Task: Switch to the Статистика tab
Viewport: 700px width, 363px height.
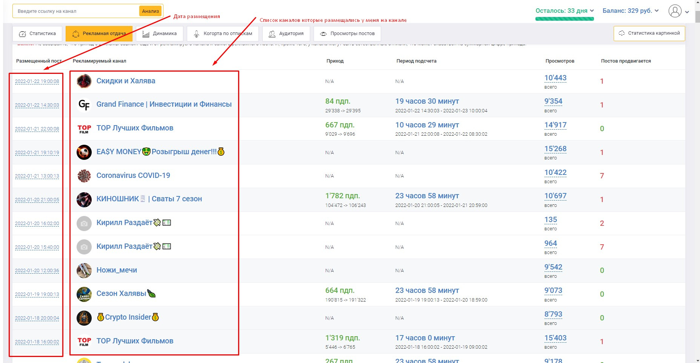Action: pos(37,34)
